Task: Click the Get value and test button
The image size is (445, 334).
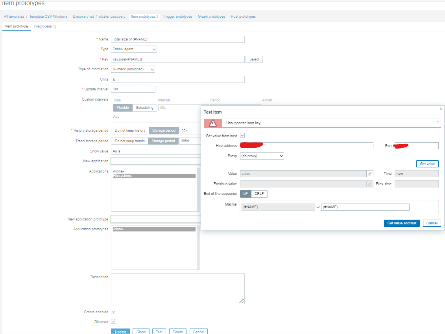Action: point(402,223)
